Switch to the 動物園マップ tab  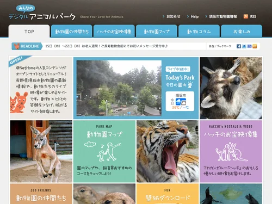click(157, 32)
